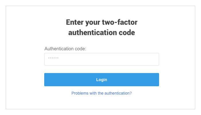
Task: Open the Problems with the authentication link
Action: click(x=102, y=93)
